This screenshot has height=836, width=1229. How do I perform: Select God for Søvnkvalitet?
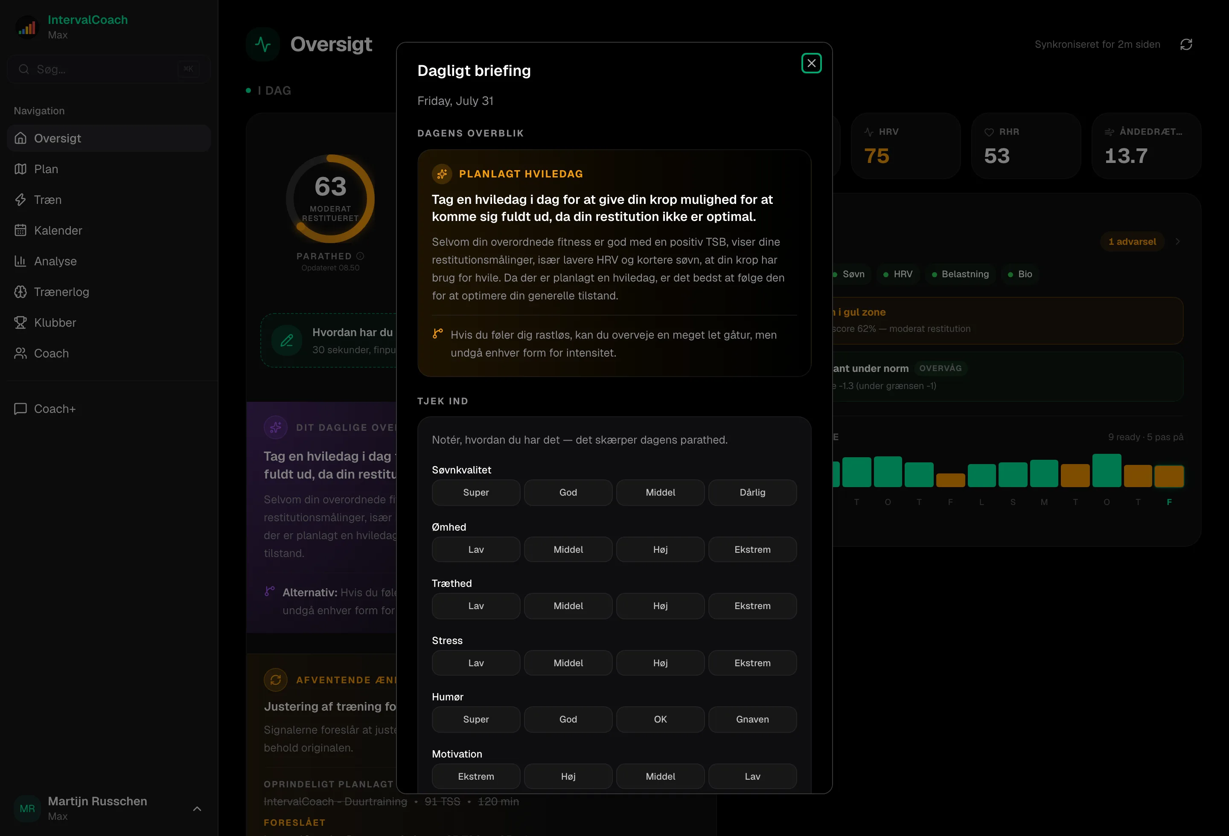click(568, 493)
